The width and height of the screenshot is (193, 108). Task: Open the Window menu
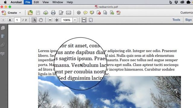point(58,2)
